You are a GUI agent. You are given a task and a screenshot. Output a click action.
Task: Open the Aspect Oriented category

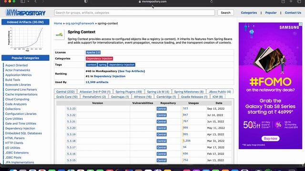[x=16, y=66]
